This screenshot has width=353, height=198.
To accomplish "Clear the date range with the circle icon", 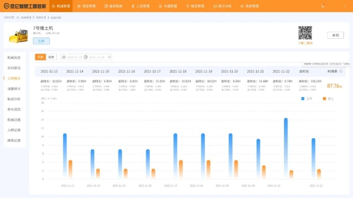I will point(109,57).
